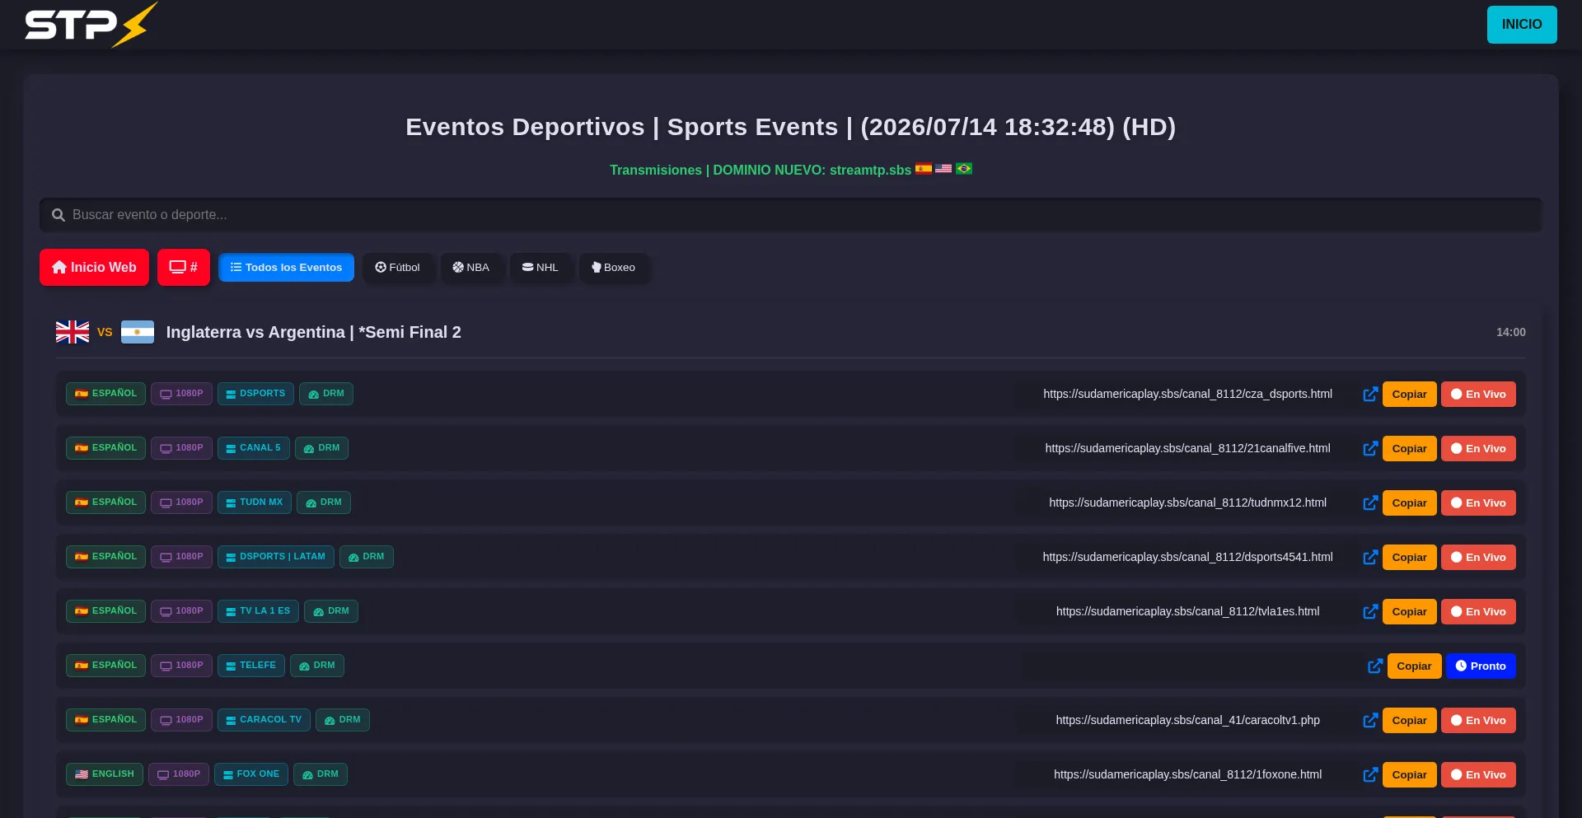Copy the cza_dsports.html stream link
The height and width of the screenshot is (818, 1582).
coord(1410,395)
